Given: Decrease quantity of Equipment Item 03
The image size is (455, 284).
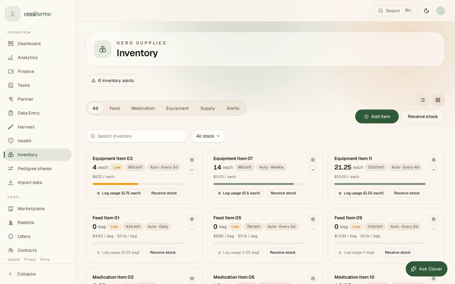Looking at the screenshot, I should [x=192, y=170].
